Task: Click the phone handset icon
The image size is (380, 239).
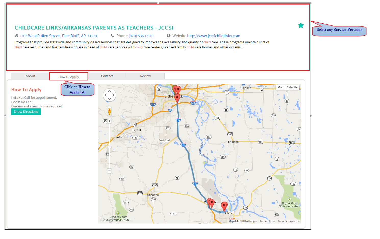Action: pyautogui.click(x=113, y=36)
